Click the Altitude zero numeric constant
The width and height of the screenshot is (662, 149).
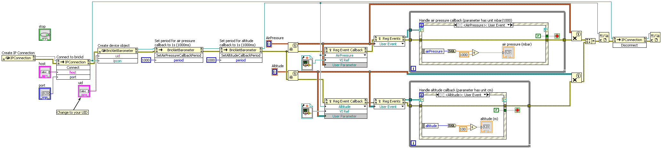click(275, 72)
